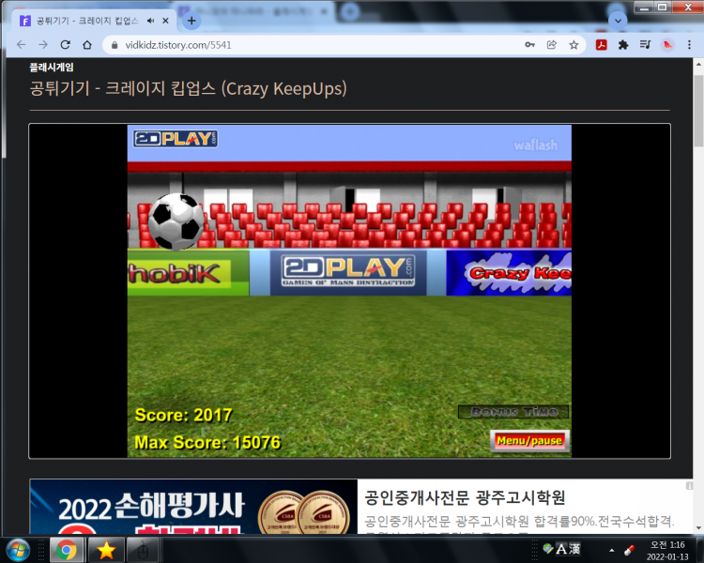Screen dimensions: 704x563
Task: Click the 2DPLAY.com logo in game
Action: click(x=176, y=139)
